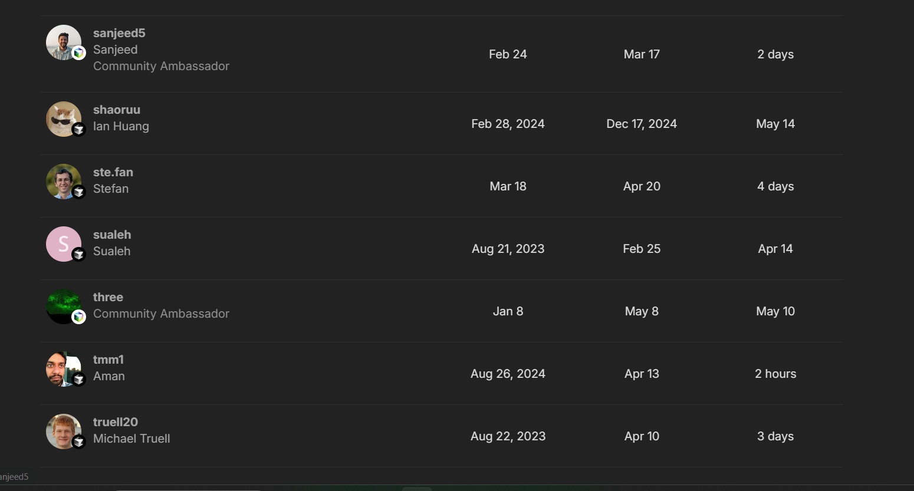Open the tmm1 username link

coord(109,360)
